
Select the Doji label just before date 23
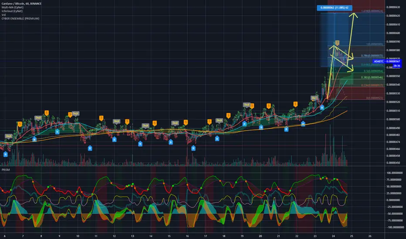pos(314,98)
